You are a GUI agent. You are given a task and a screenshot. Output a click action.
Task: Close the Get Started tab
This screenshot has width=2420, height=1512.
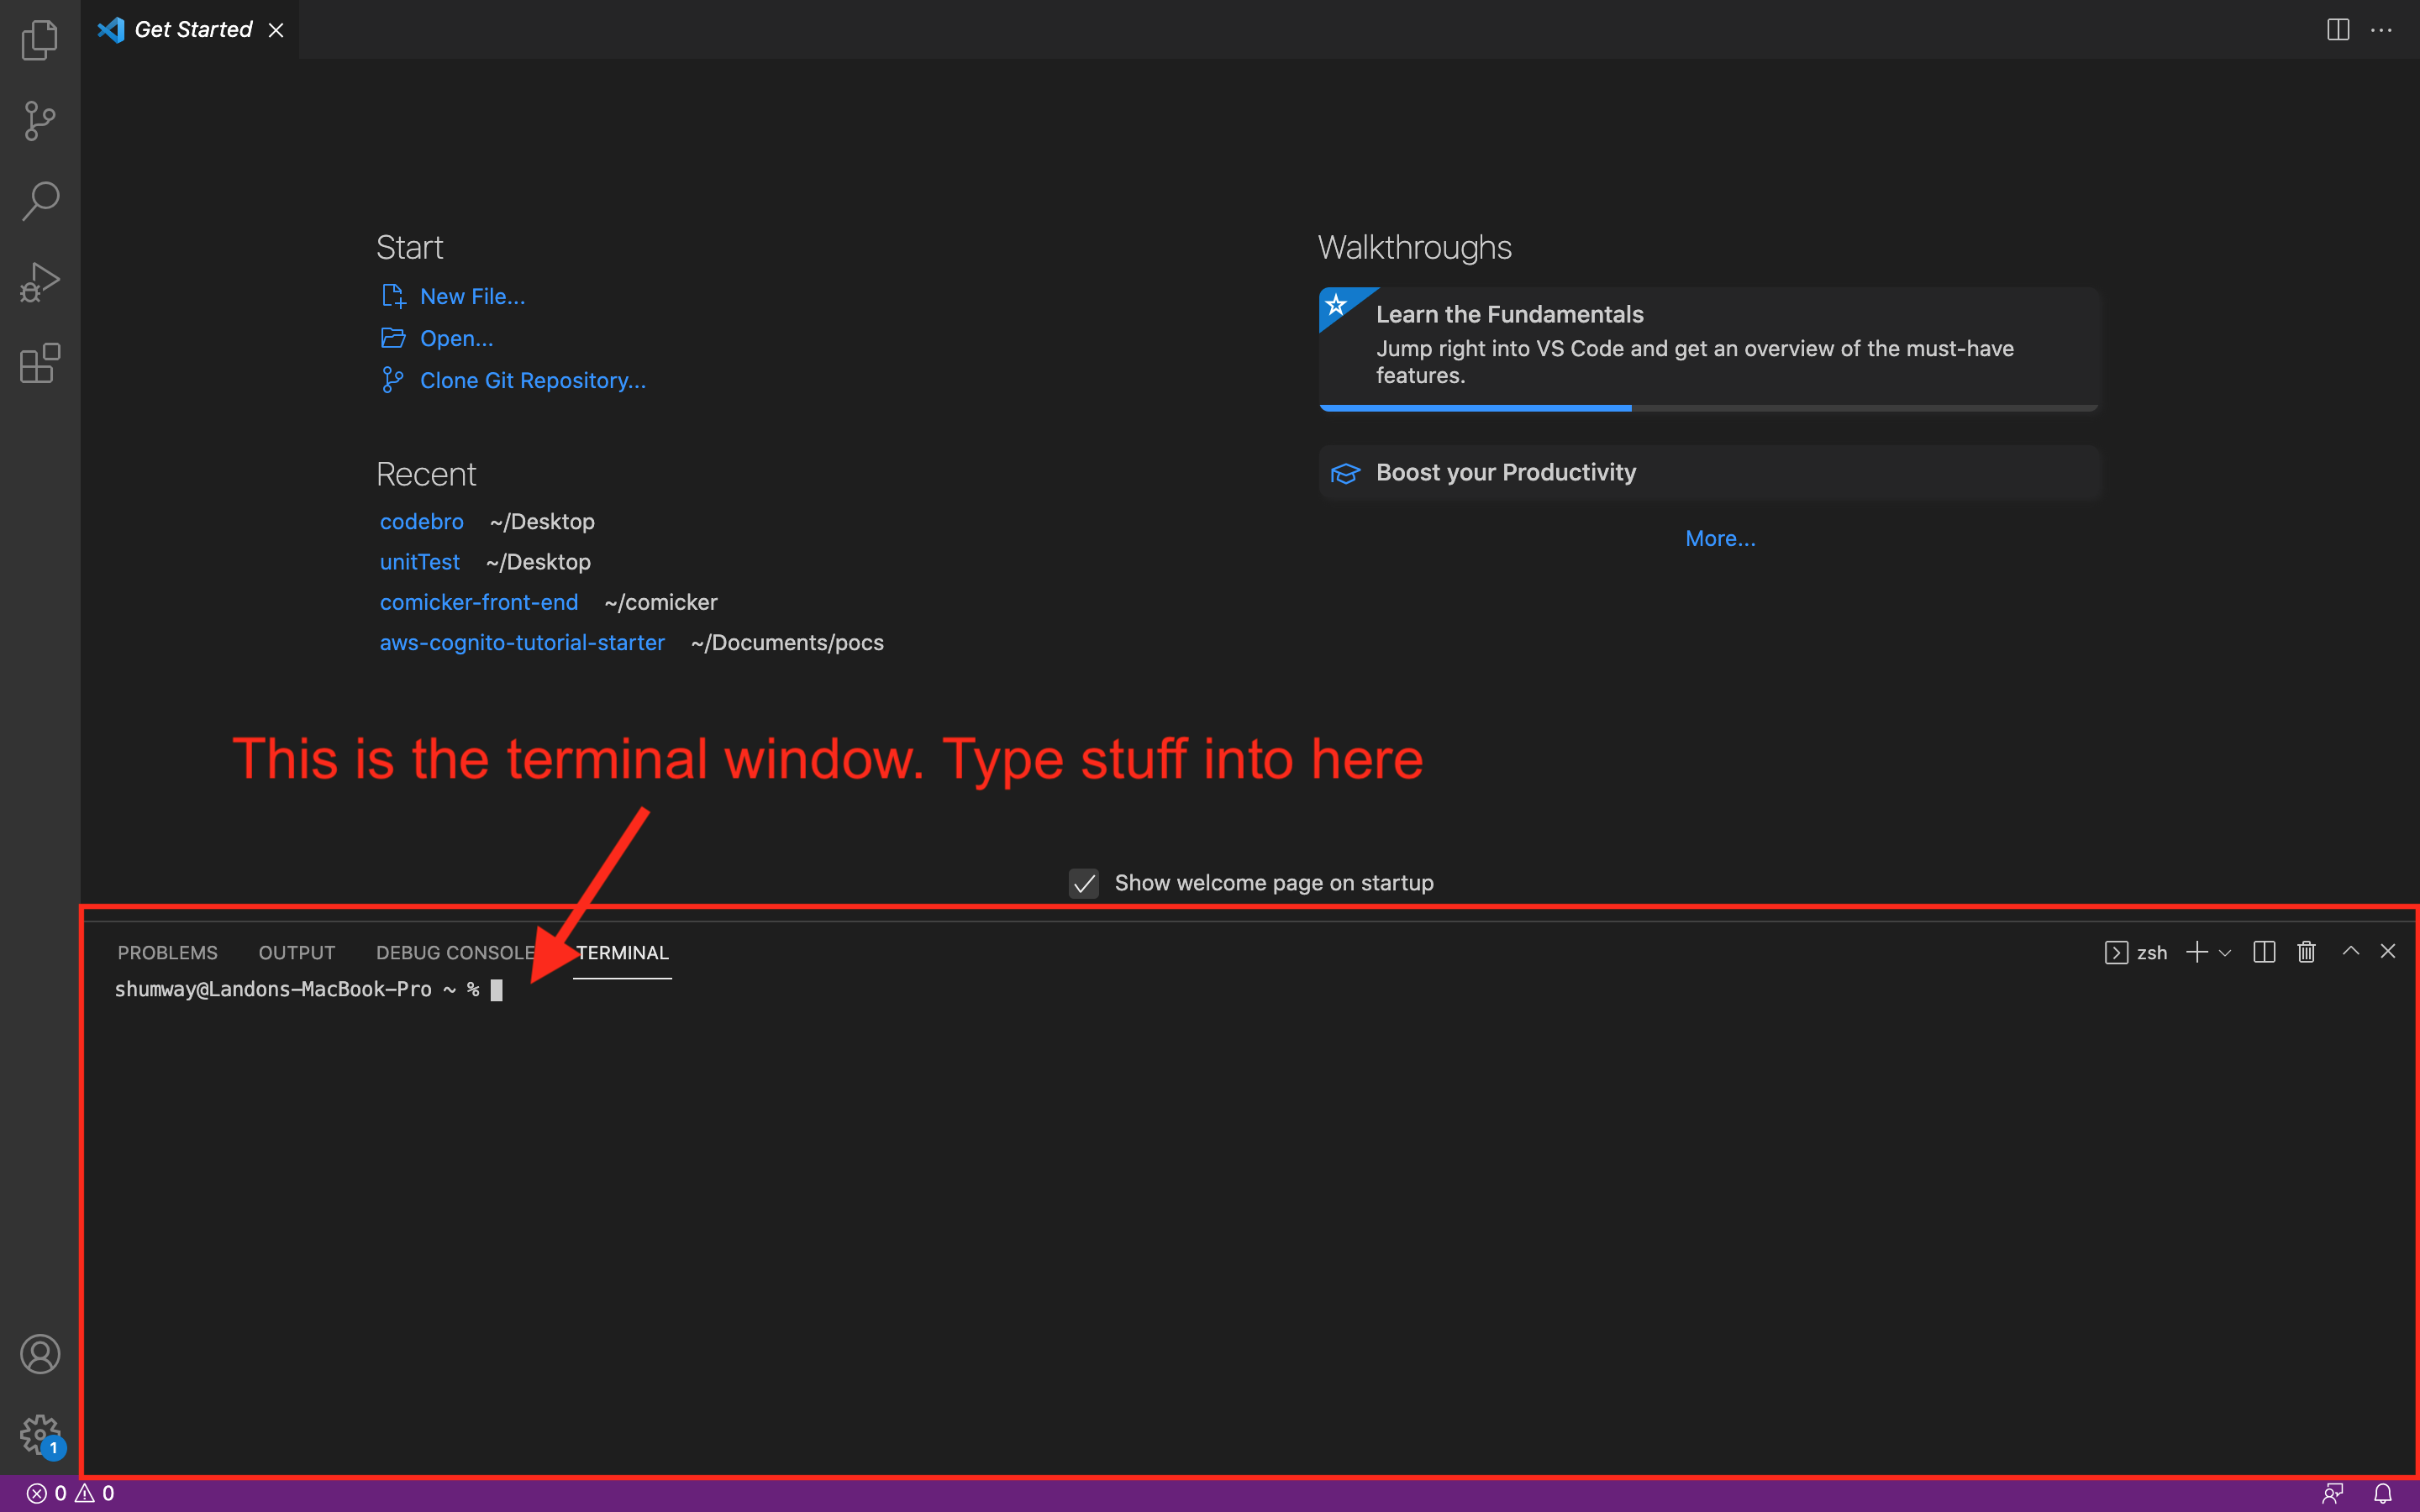coord(276,30)
